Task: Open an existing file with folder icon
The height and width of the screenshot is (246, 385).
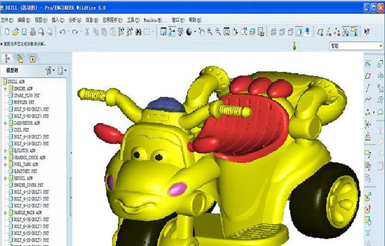Action: pos(15,32)
